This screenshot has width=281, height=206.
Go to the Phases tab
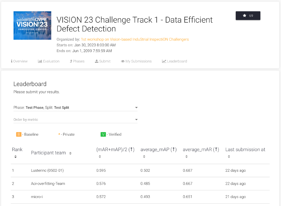[77, 61]
